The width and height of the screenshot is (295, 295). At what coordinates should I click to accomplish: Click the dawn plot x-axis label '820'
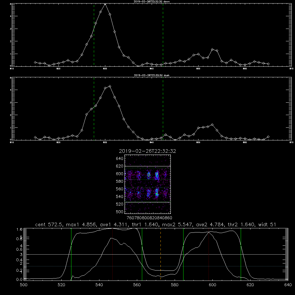(x=58, y=69)
